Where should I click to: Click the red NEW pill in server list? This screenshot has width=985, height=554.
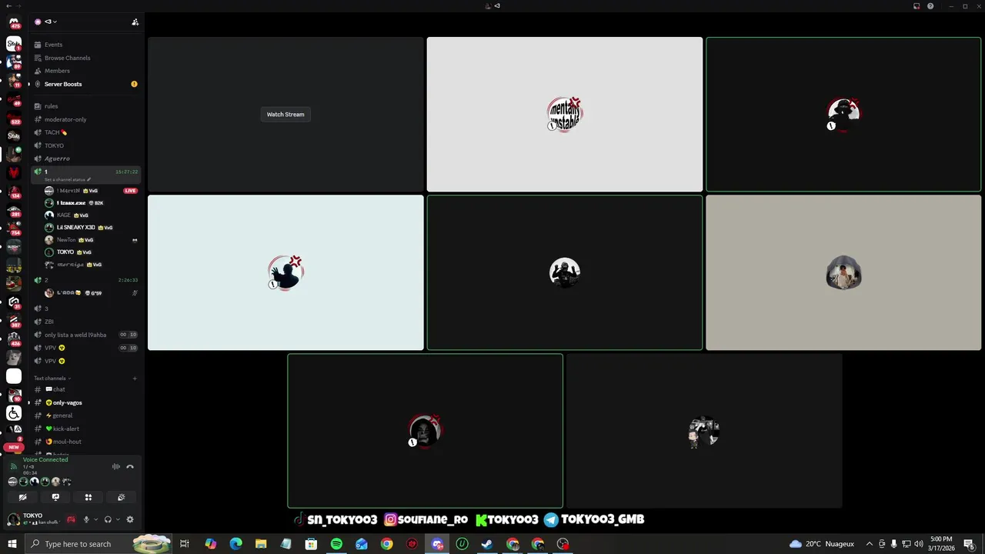point(14,447)
